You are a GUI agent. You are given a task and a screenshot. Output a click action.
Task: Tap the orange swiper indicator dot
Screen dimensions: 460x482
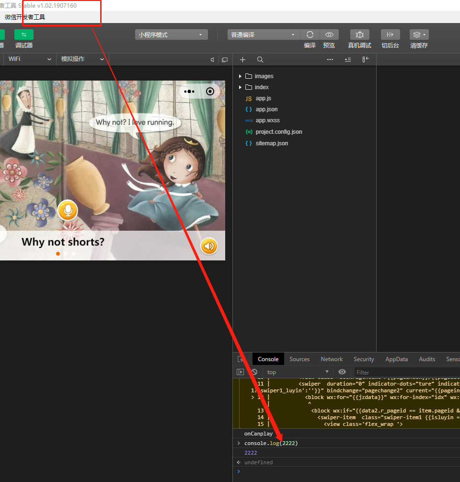click(x=58, y=254)
